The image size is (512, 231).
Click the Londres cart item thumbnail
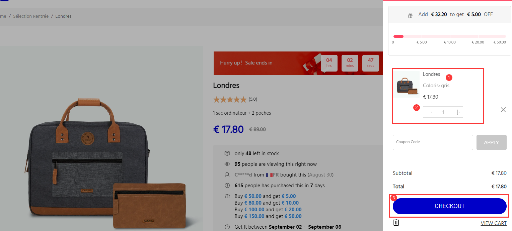(407, 84)
